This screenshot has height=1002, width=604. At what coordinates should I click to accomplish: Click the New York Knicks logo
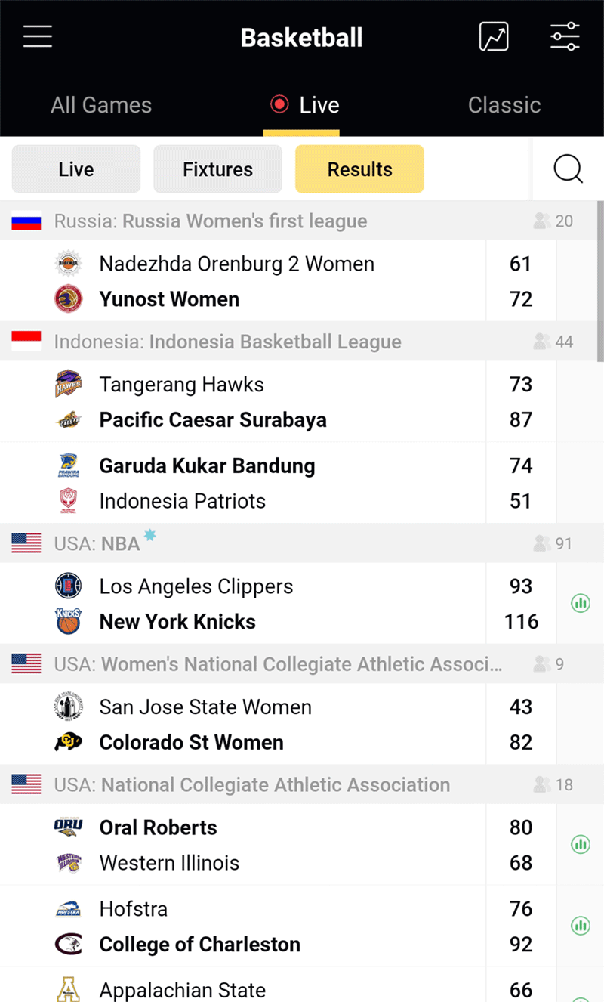click(68, 621)
